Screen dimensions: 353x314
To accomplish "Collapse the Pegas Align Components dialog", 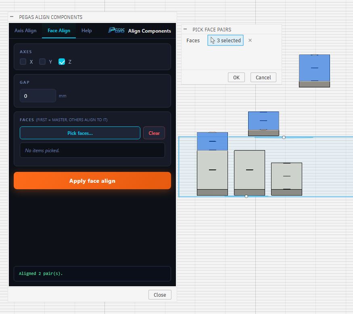I will (12, 17).
